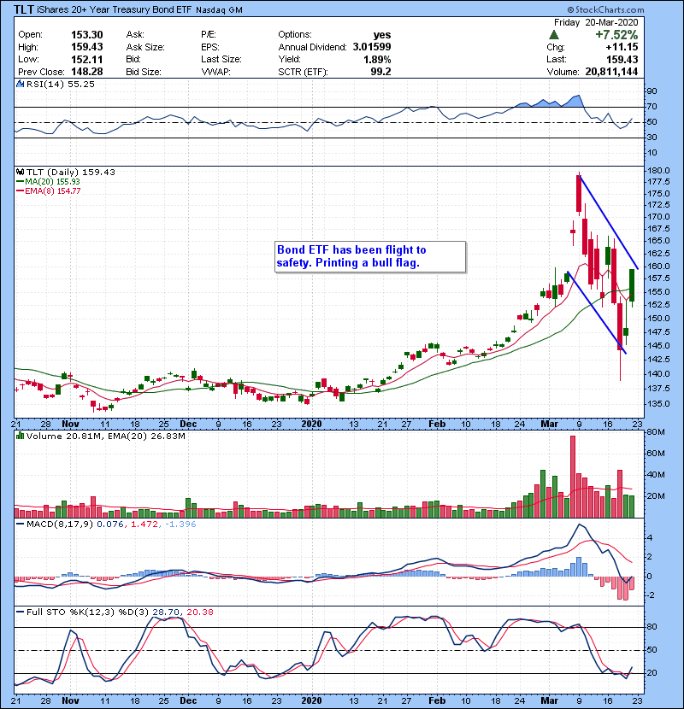Viewport: 684px width, 709px height.
Task: Click the 135.0 price scale label
Action: pyautogui.click(x=659, y=403)
